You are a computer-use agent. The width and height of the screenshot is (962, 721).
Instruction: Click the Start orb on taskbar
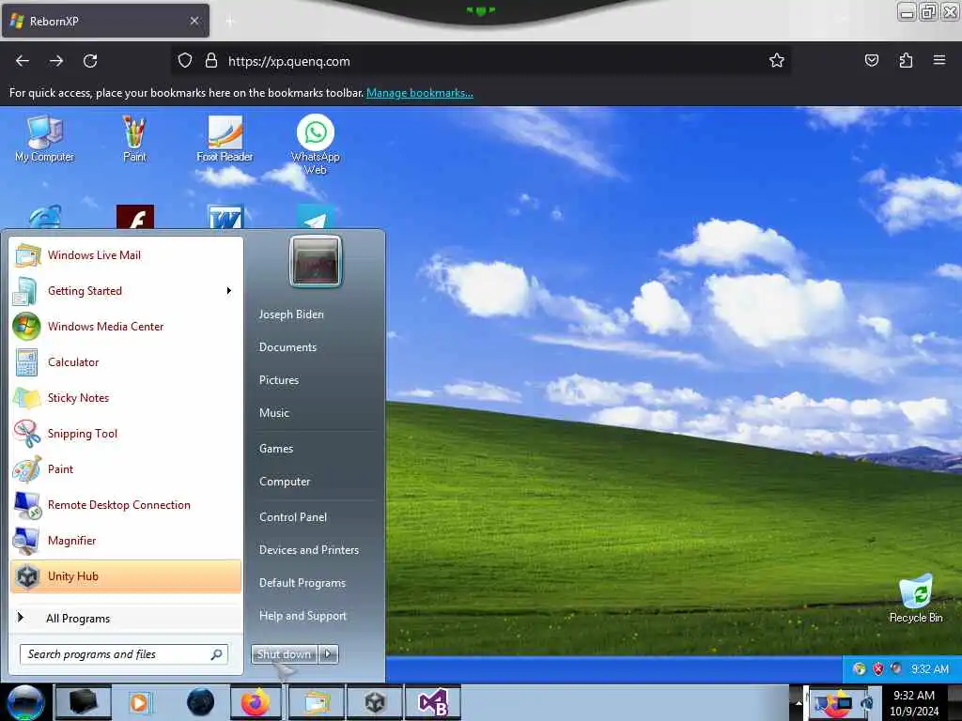[x=25, y=702]
